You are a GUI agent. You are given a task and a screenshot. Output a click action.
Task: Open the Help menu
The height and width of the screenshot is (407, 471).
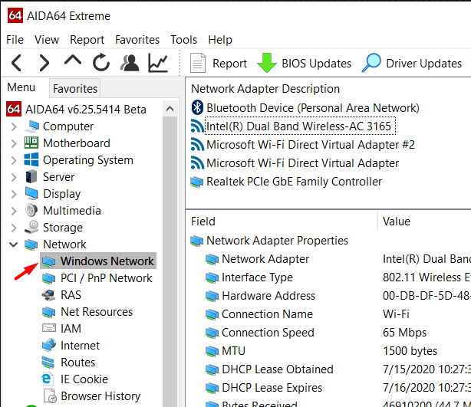click(220, 40)
